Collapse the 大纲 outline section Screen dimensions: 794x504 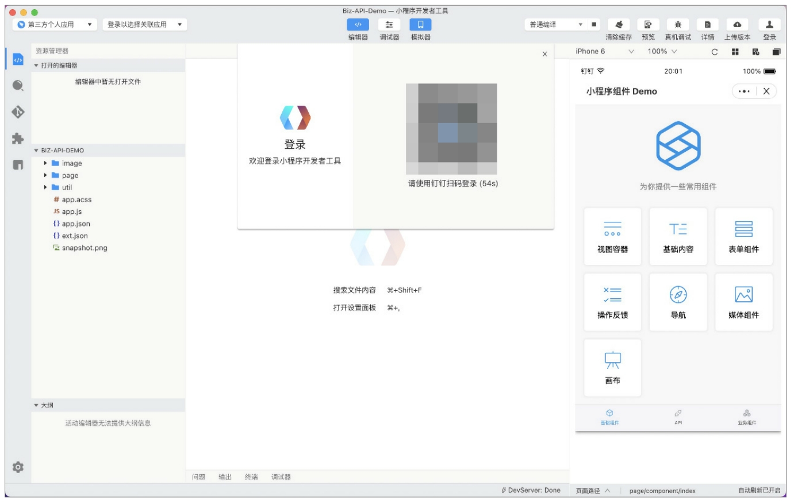[108, 405]
